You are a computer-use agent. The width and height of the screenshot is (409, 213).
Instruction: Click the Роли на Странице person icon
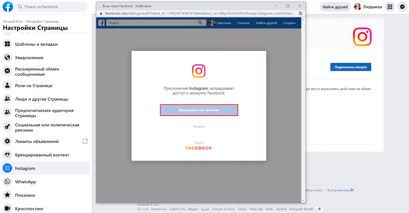pyautogui.click(x=7, y=85)
